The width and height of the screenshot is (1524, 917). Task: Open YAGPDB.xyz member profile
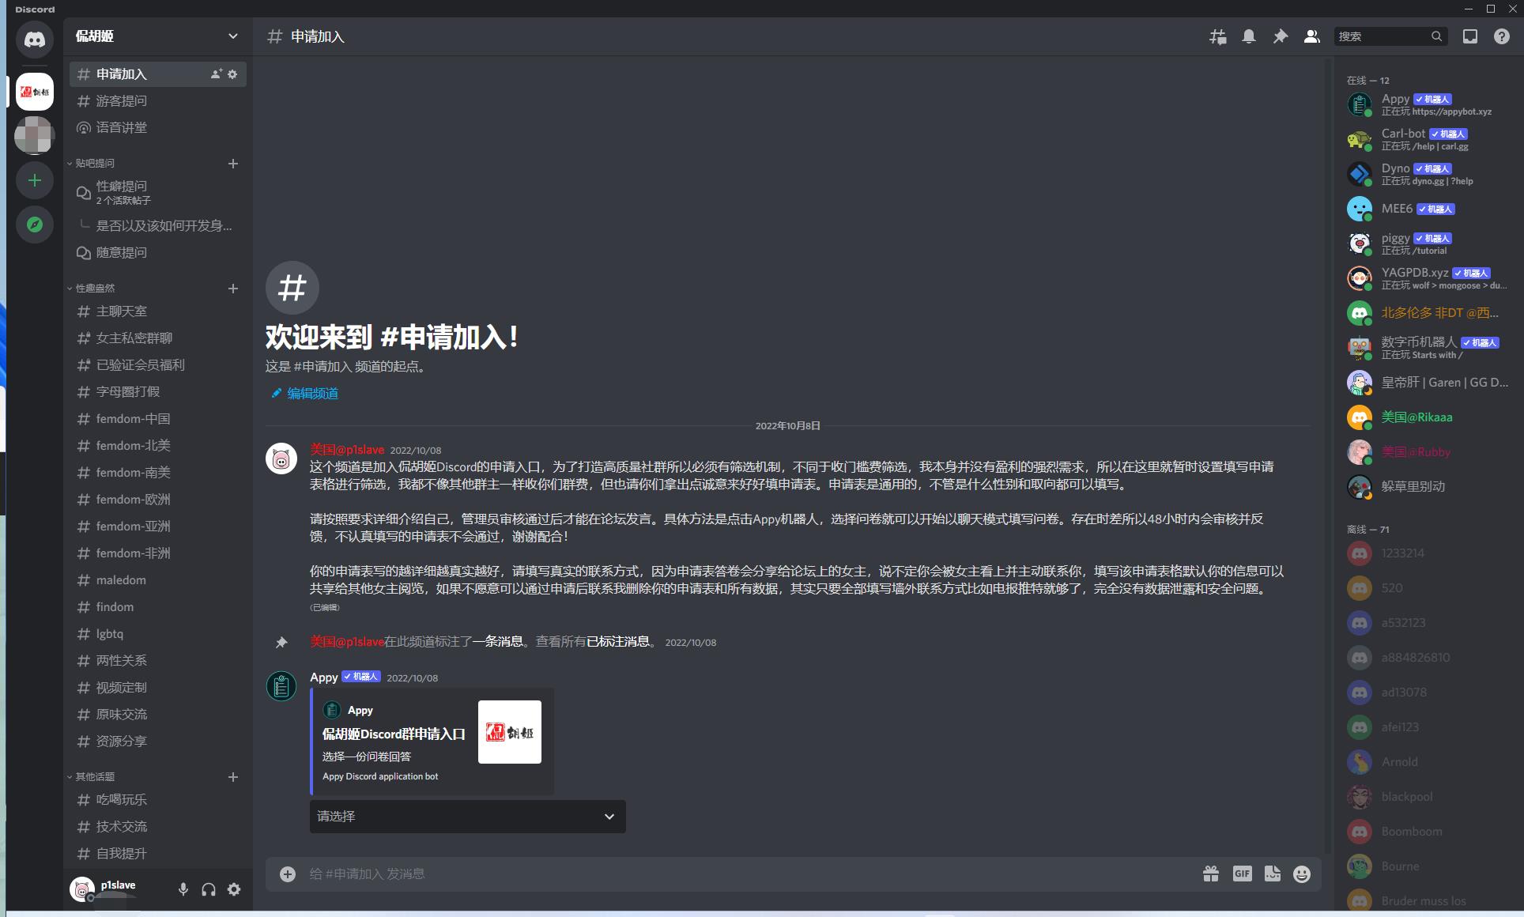(x=1428, y=278)
